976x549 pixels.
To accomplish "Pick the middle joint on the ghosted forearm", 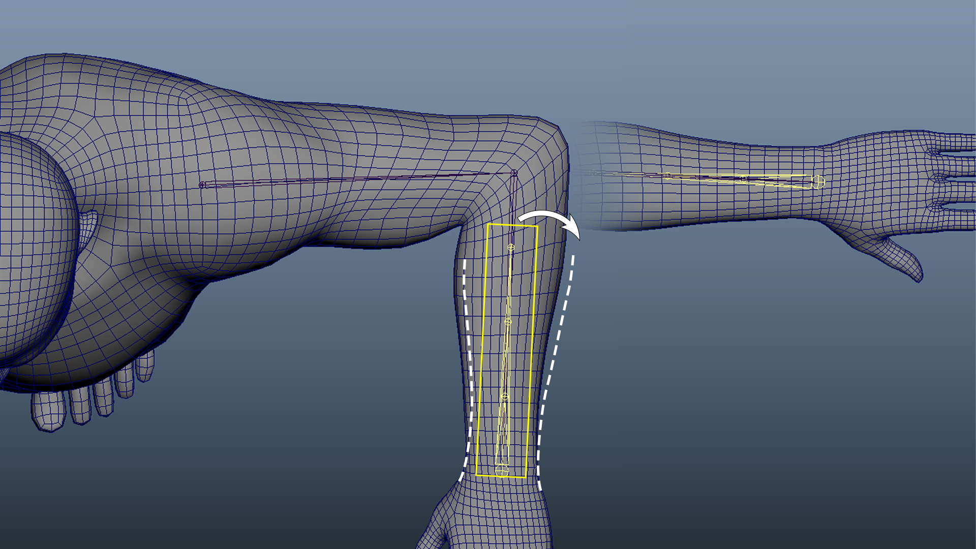I will 743,178.
